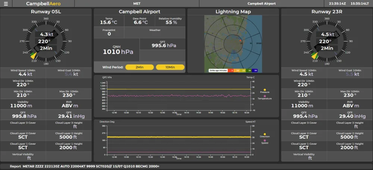Toggle Pressure series in chart legend

[265, 90]
